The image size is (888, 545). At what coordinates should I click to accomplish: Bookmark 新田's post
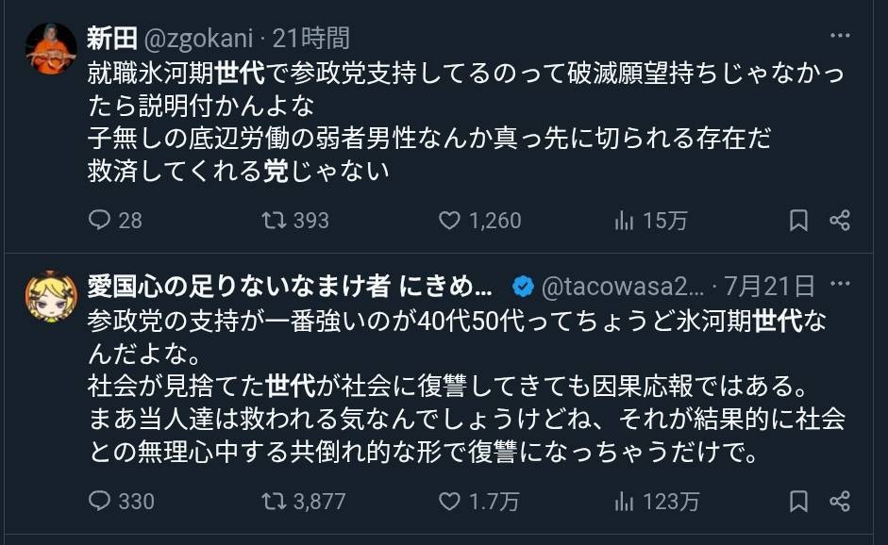click(798, 221)
